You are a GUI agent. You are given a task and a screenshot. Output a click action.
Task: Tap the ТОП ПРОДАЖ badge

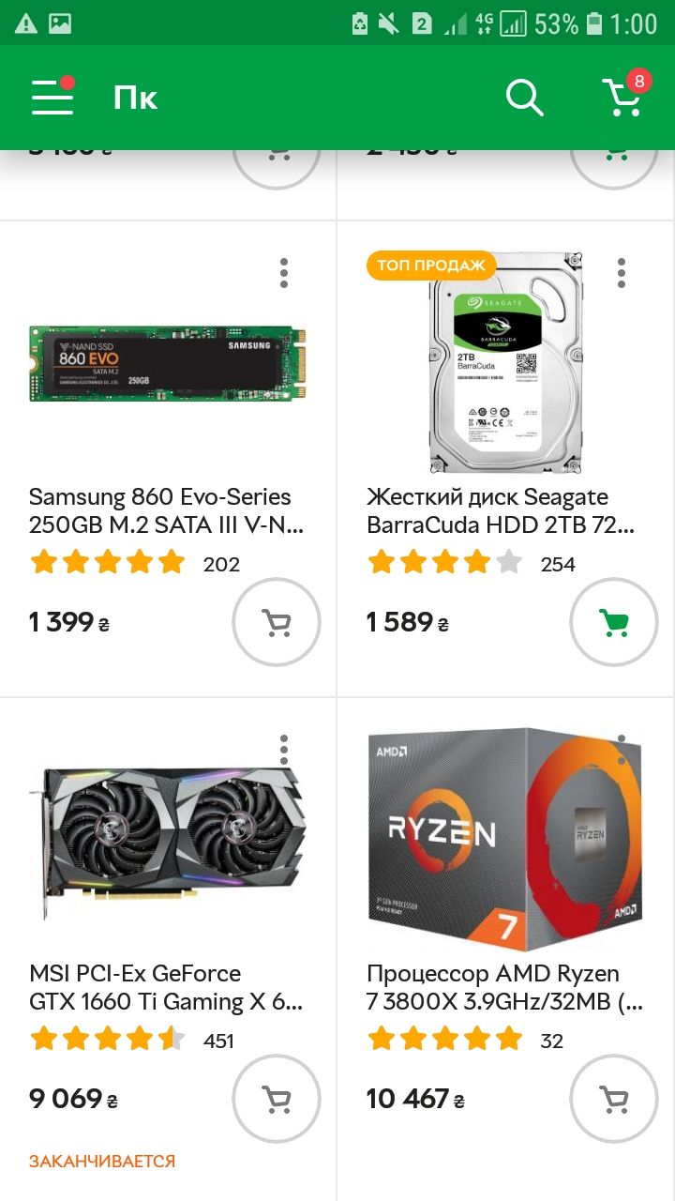pyautogui.click(x=430, y=266)
